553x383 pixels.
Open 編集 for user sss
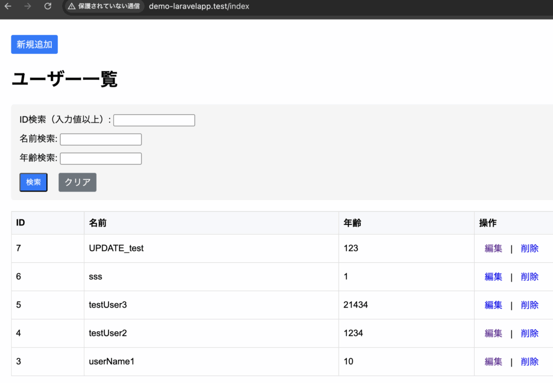[x=493, y=277]
